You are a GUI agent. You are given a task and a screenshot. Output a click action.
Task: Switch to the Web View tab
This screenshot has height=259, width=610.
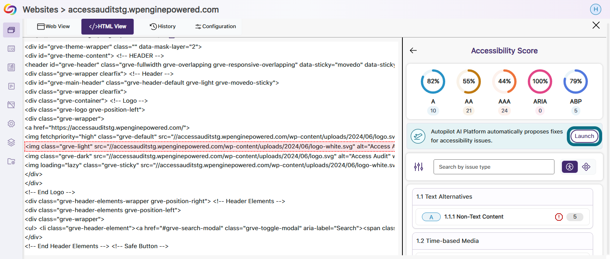point(54,27)
